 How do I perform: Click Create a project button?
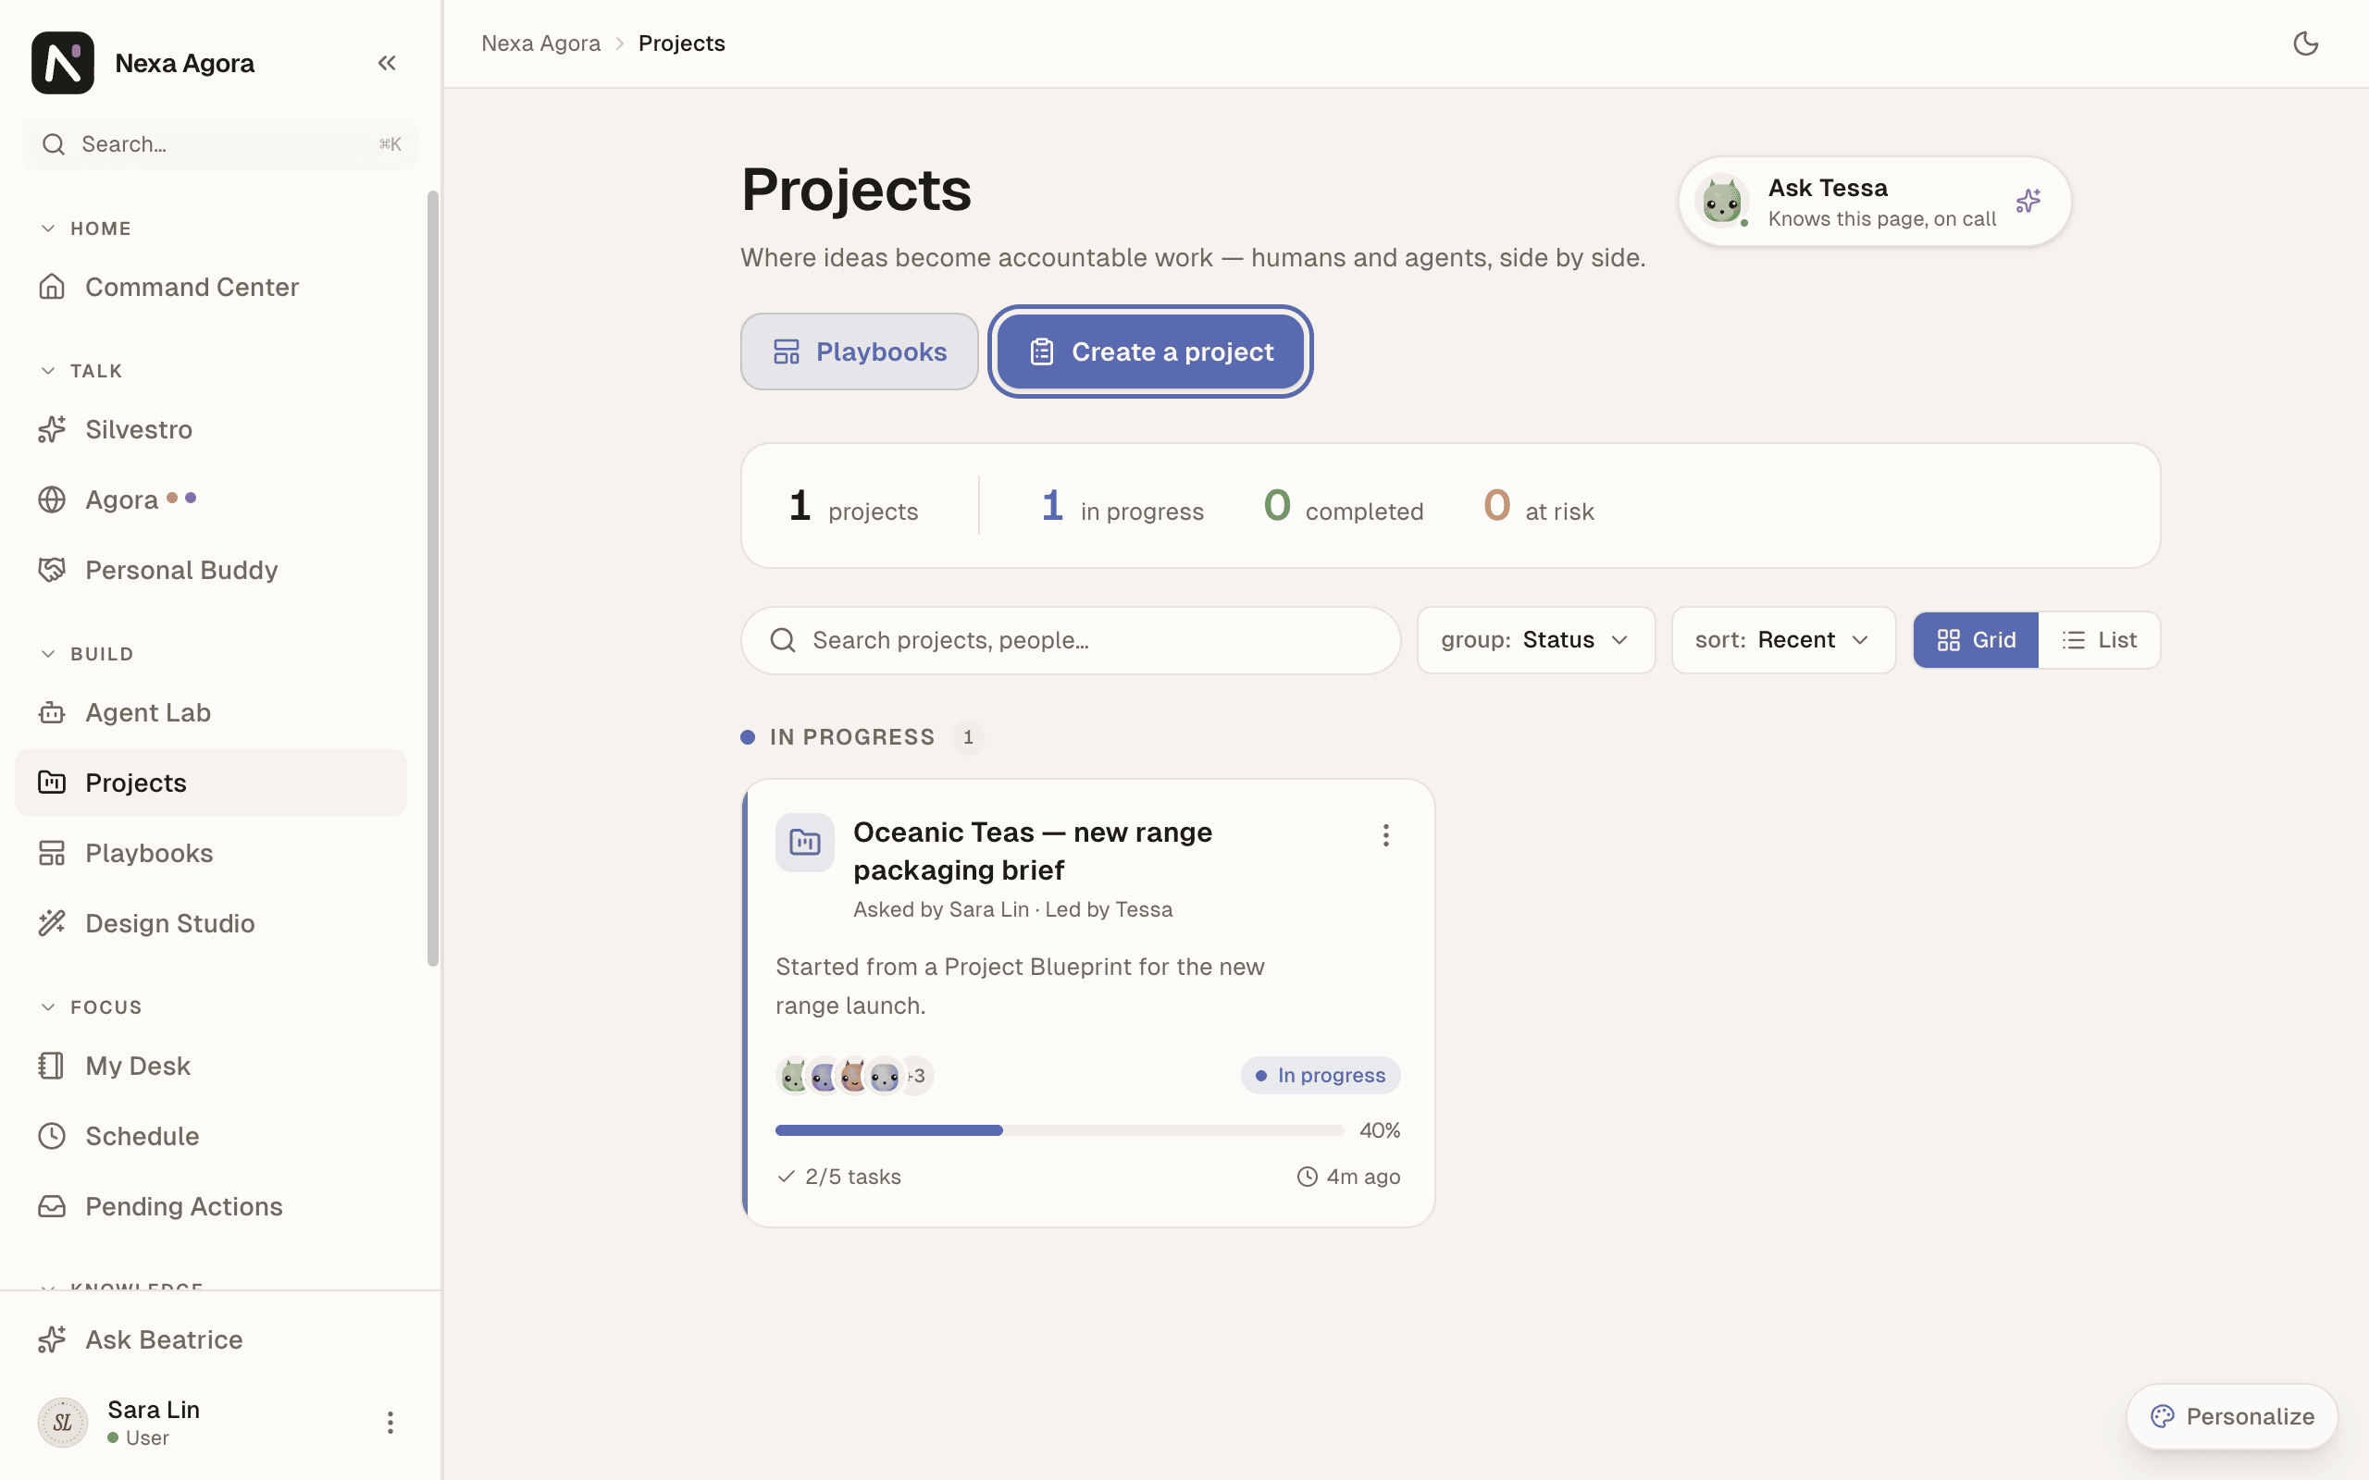pos(1150,351)
